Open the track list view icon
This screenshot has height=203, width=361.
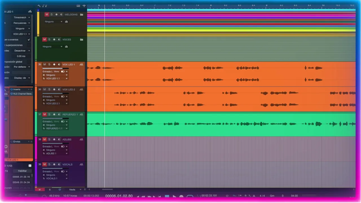(78, 5)
